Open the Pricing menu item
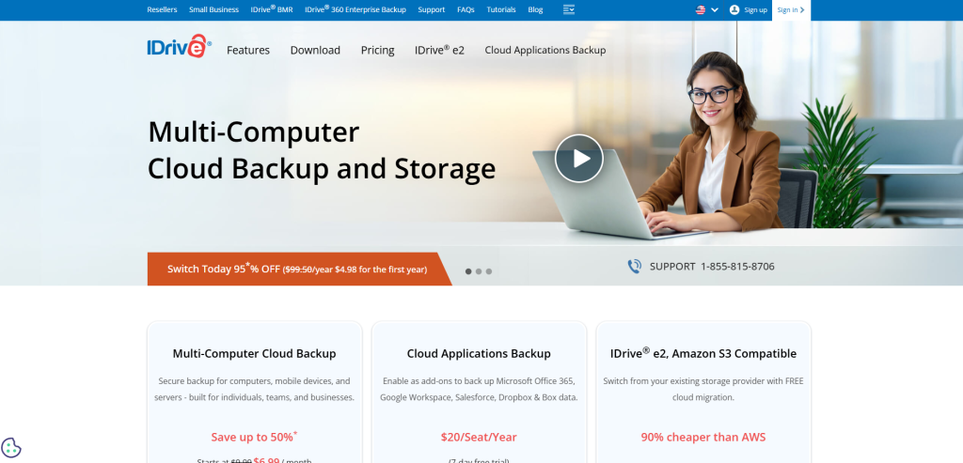The image size is (963, 463). (377, 50)
